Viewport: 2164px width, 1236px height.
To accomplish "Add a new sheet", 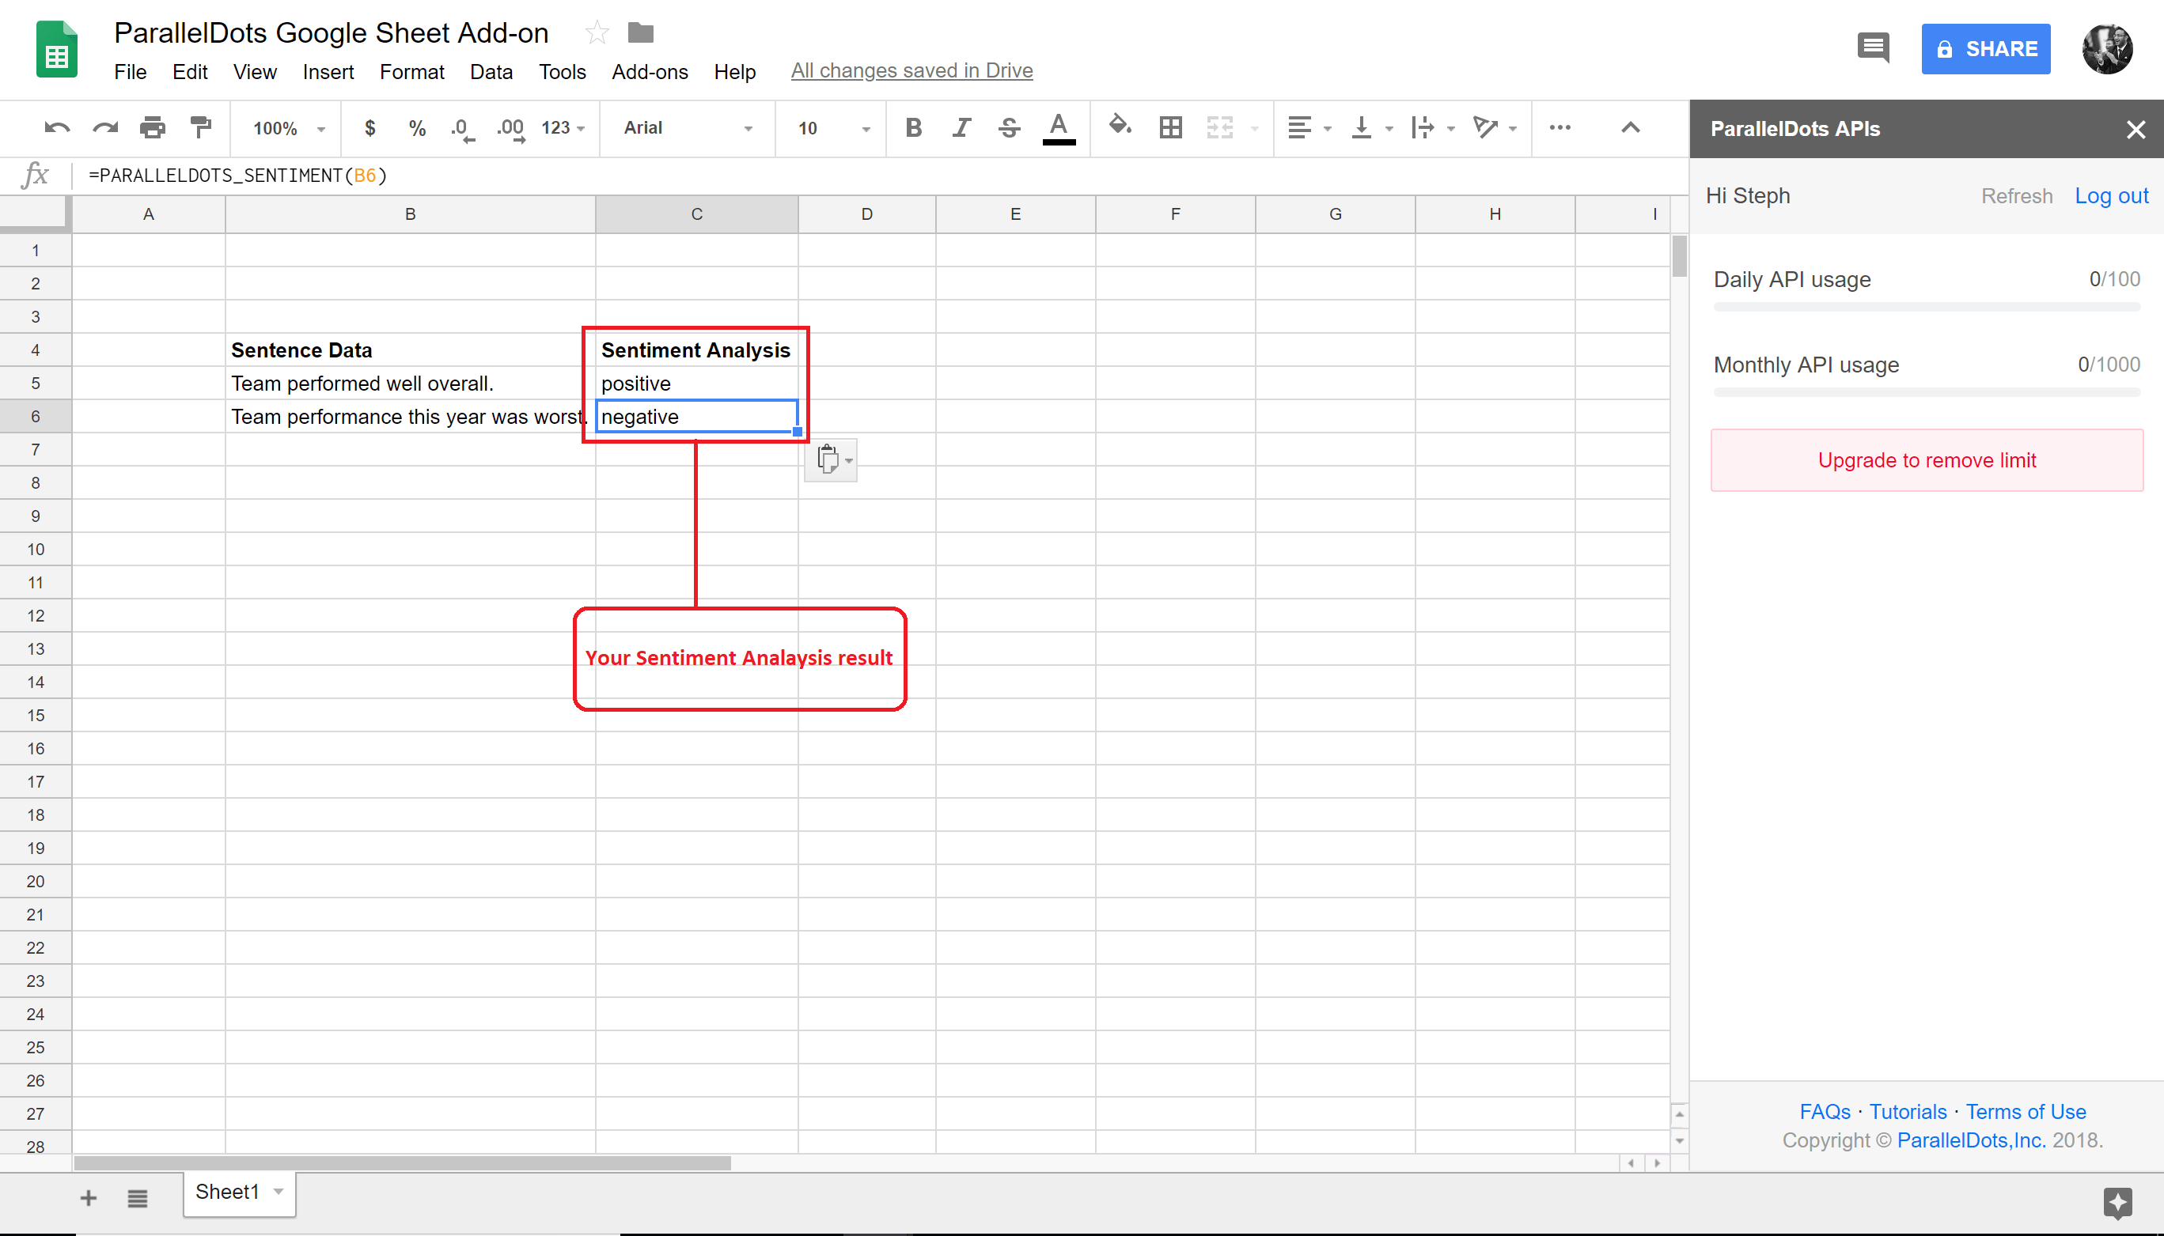I will coord(89,1198).
